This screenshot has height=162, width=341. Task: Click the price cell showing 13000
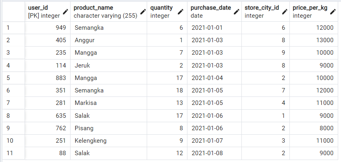pos(314,40)
